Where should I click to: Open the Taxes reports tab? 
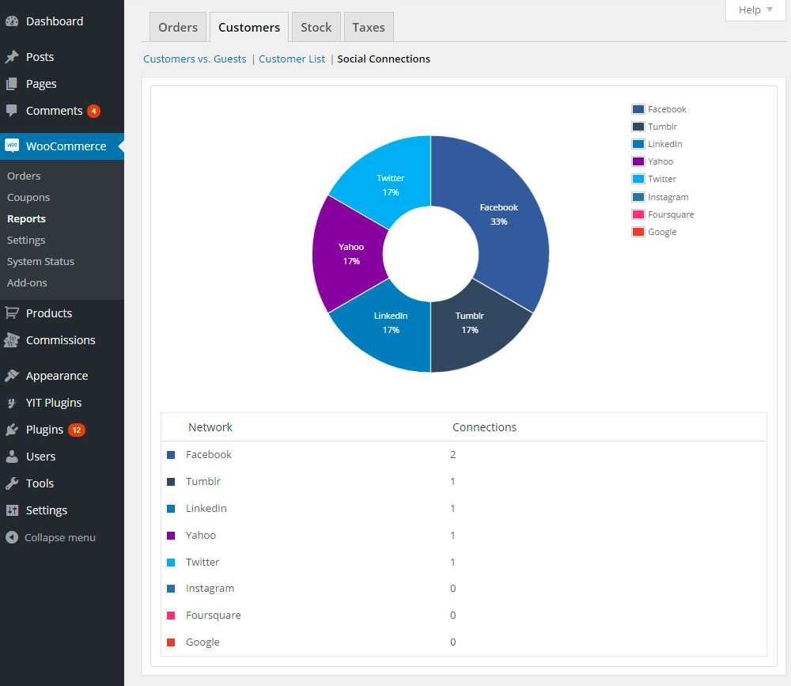coord(368,27)
